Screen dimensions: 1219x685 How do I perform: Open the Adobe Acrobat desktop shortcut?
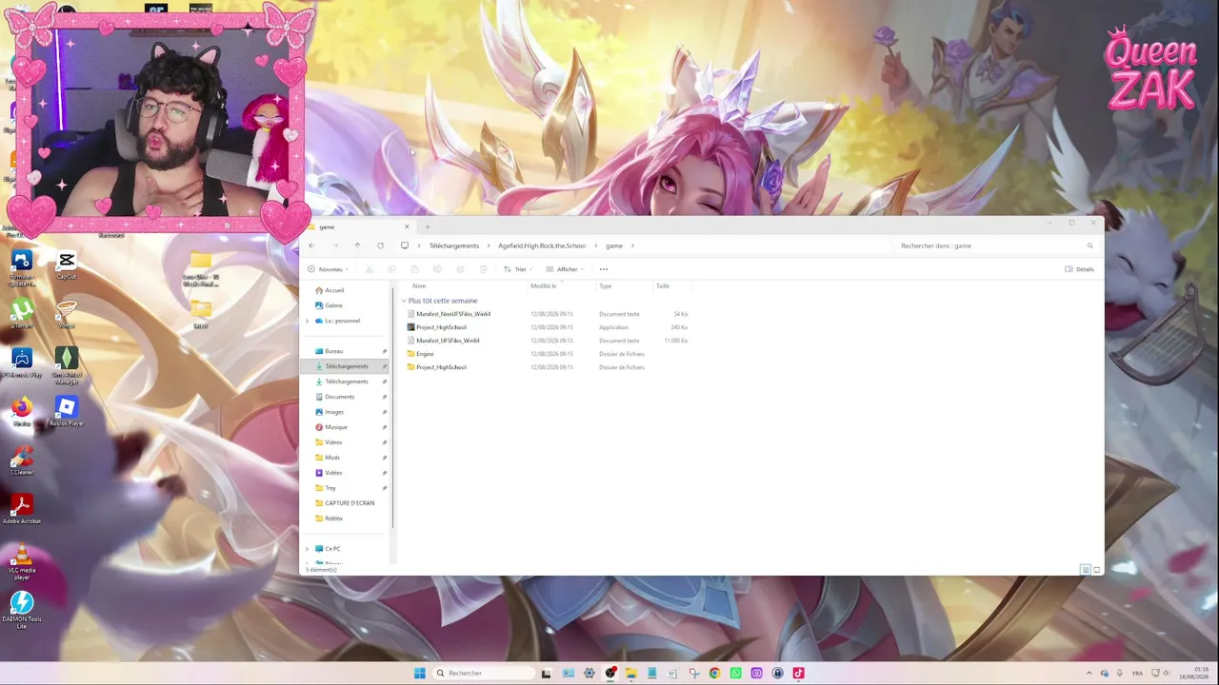click(x=22, y=509)
